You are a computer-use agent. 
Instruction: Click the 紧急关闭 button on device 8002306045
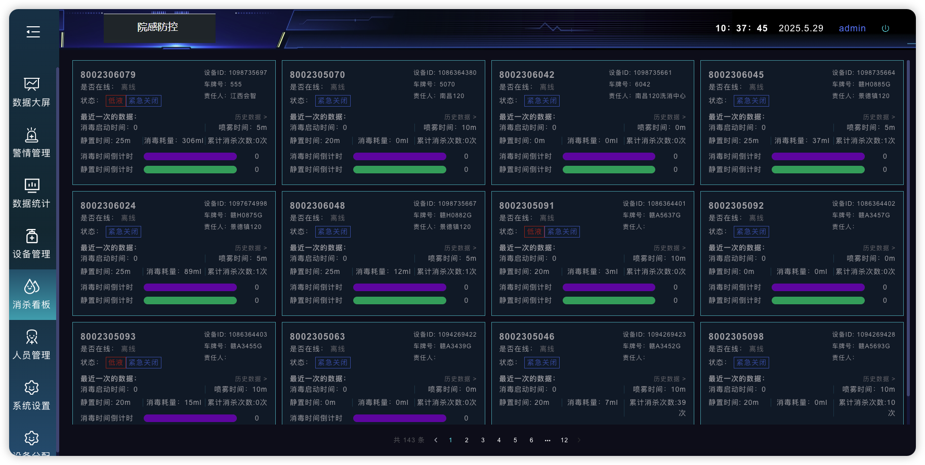point(751,101)
